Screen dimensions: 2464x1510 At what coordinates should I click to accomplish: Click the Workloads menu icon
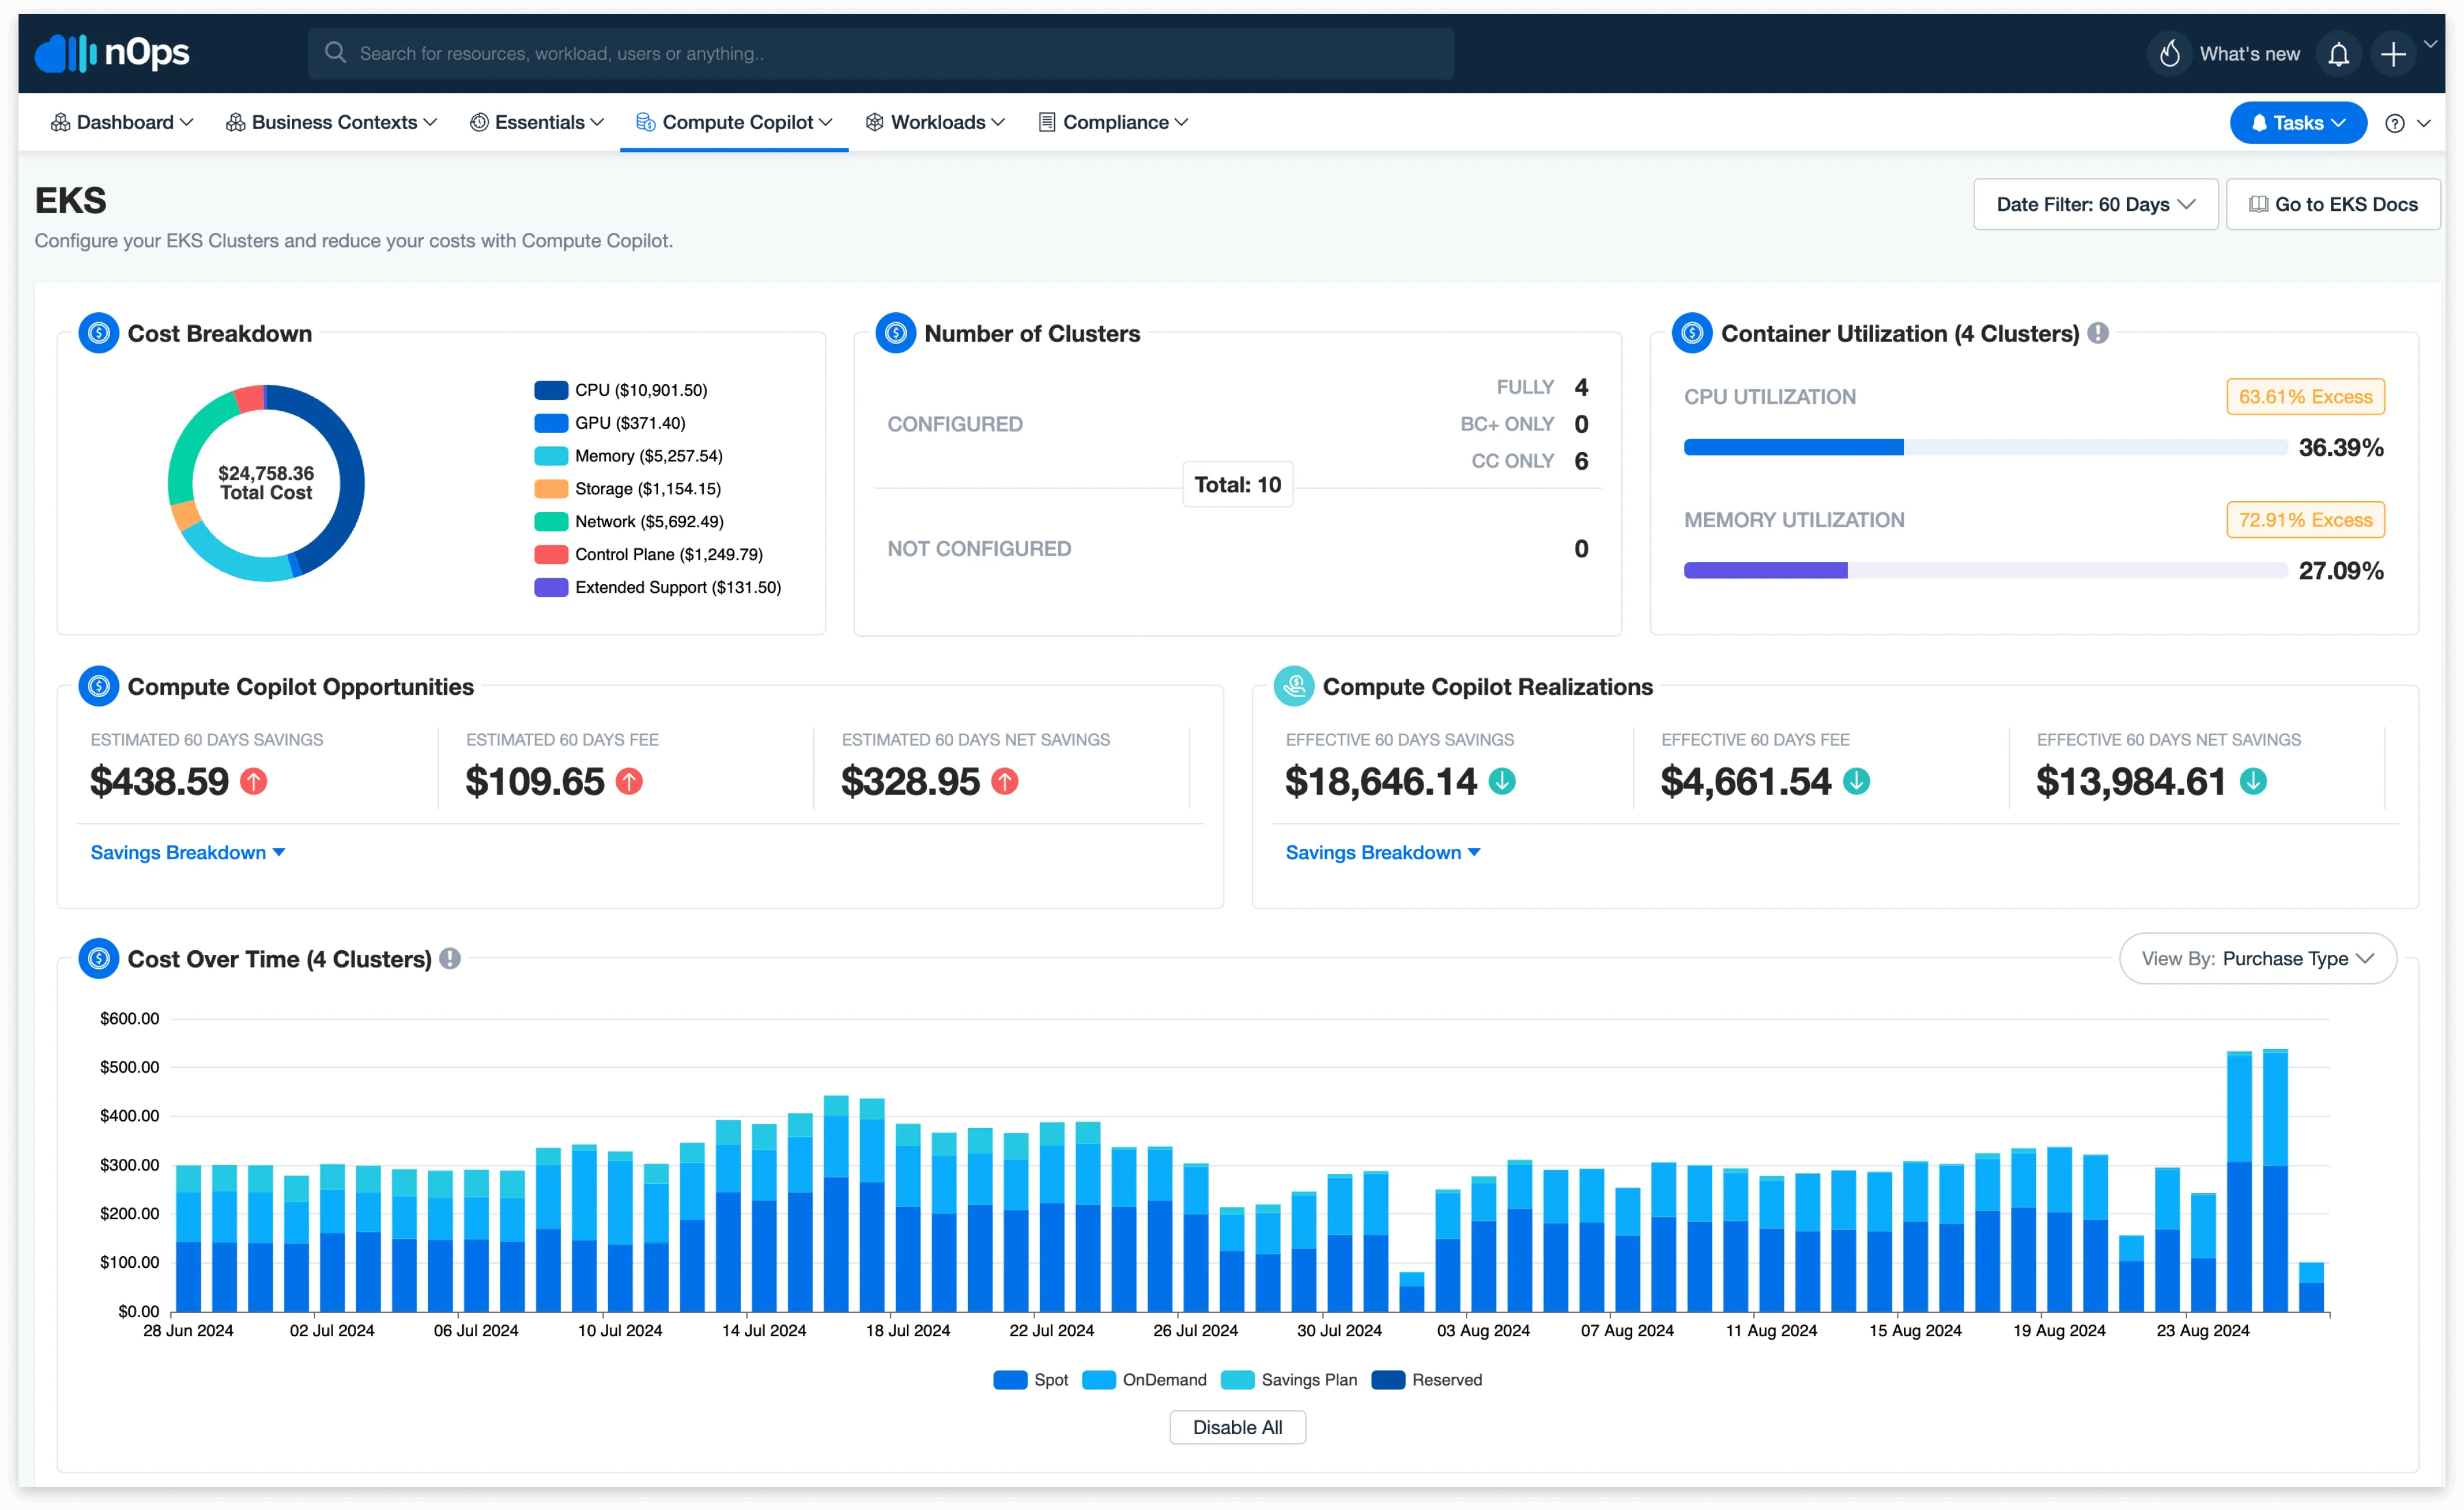(874, 122)
